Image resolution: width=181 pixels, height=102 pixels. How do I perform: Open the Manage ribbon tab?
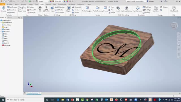click(x=48, y=4)
